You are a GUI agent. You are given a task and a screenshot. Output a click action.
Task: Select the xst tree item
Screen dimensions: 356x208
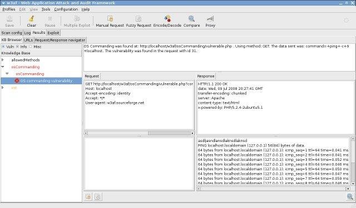point(14,88)
